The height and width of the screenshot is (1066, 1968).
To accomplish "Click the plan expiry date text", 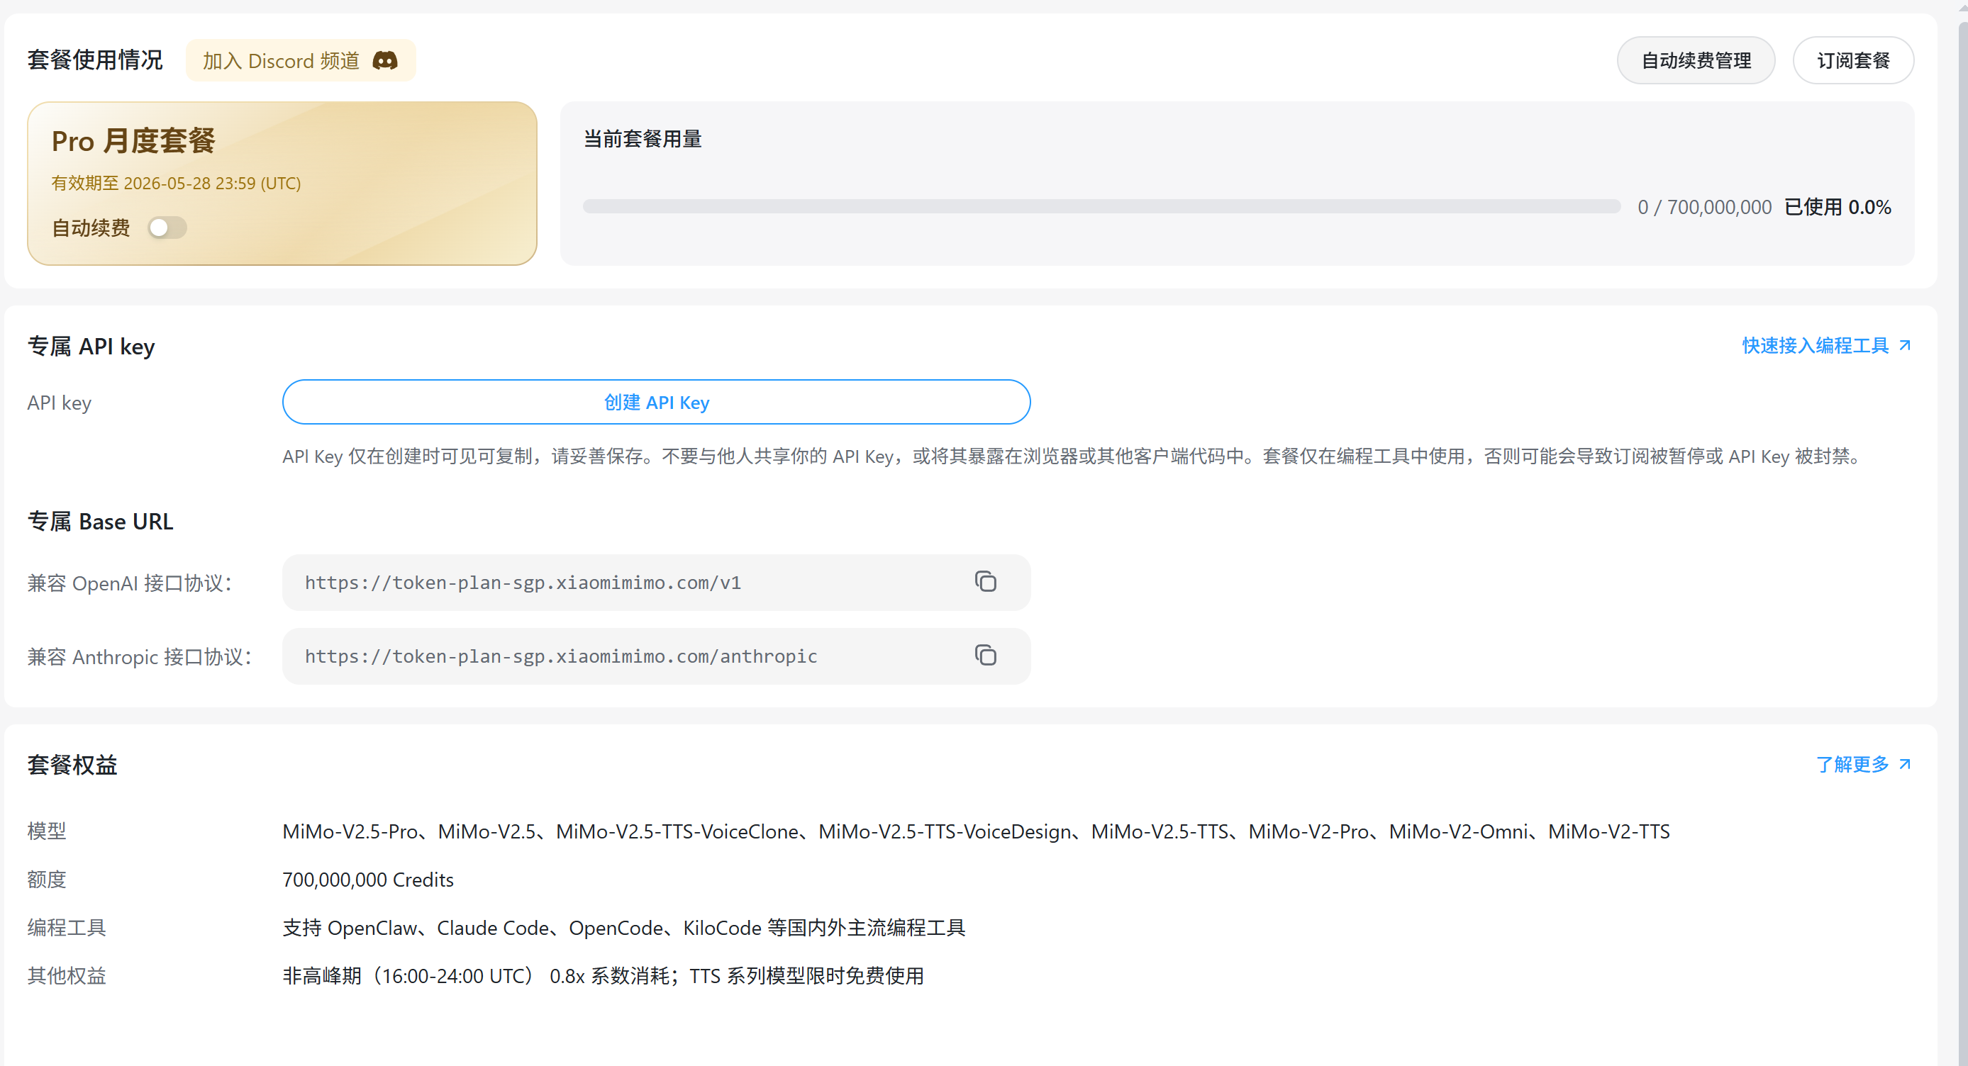I will [x=176, y=184].
